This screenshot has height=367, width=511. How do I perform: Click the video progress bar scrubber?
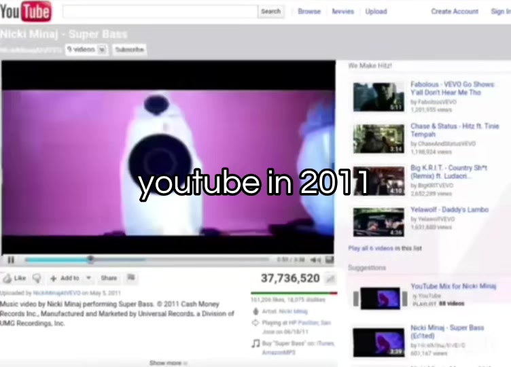click(x=90, y=260)
